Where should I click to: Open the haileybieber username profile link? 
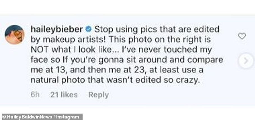(57, 30)
